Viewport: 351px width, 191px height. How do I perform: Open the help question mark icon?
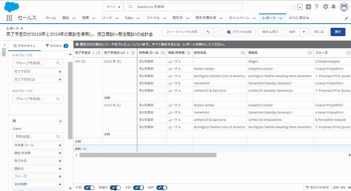tap(316, 7)
